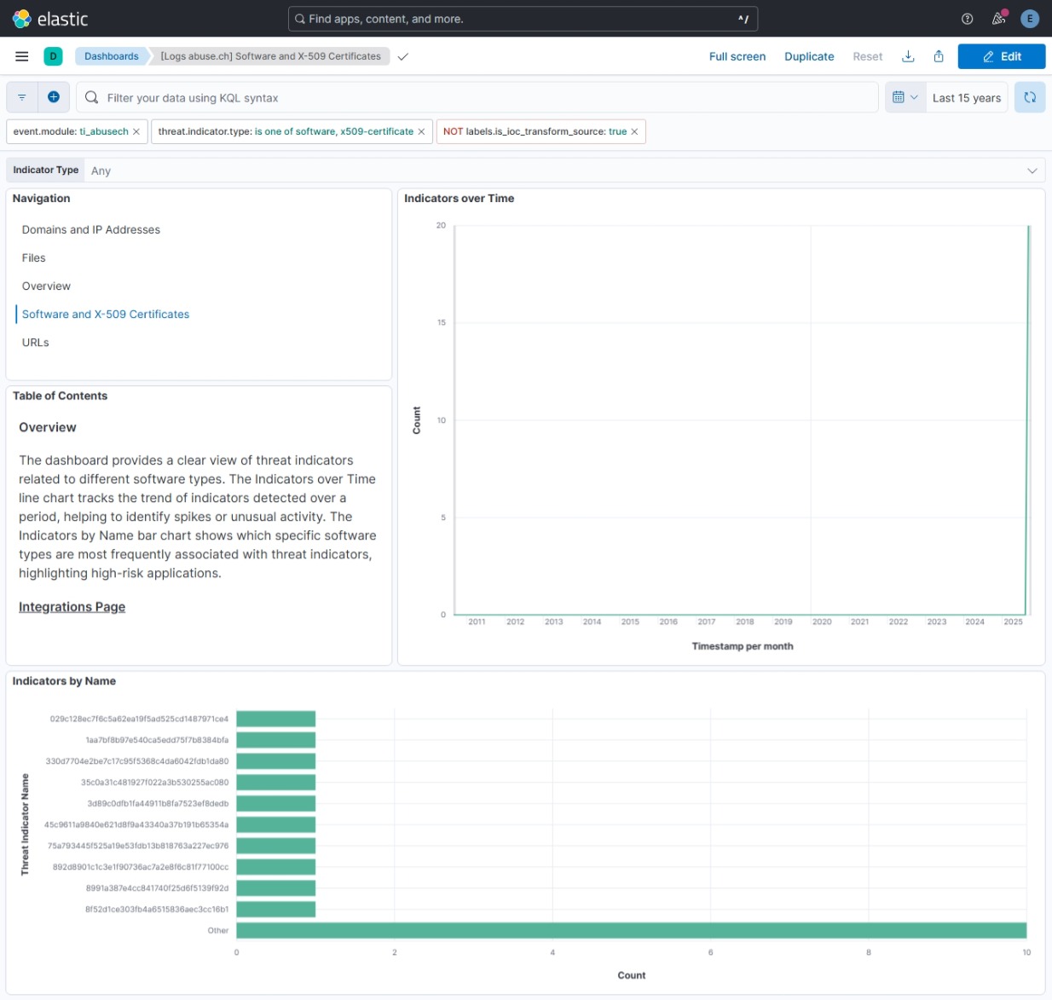Screen dimensions: 1052x1000
Task: Open filter settings with the filter icon
Action: 21,97
